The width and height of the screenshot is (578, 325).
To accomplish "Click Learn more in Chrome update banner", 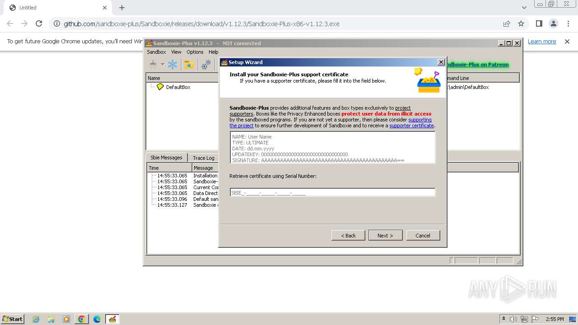I will point(542,42).
